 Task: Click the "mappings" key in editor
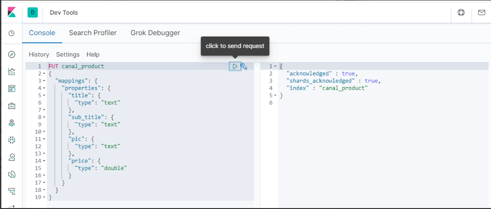(71, 81)
